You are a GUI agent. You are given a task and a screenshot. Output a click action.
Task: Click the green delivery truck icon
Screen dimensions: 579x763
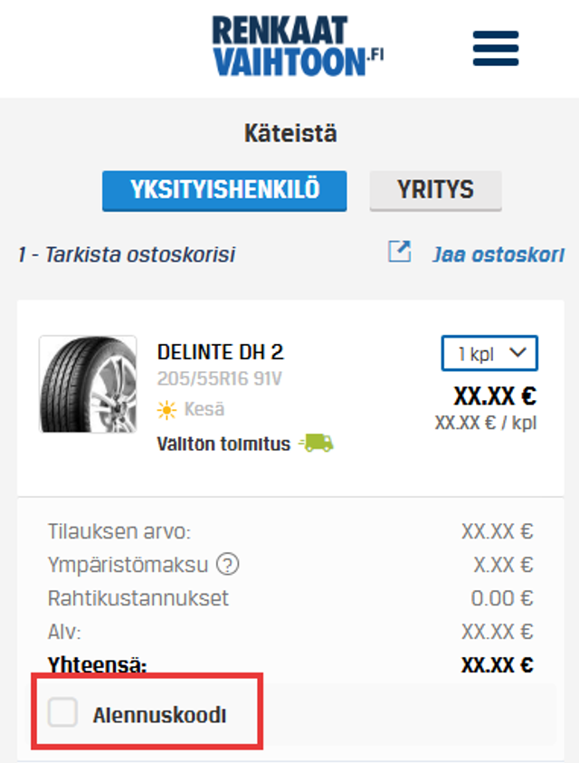pos(316,443)
